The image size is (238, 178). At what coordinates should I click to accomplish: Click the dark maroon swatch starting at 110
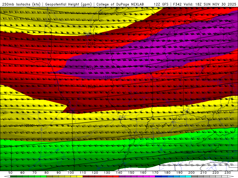click(86, 177)
